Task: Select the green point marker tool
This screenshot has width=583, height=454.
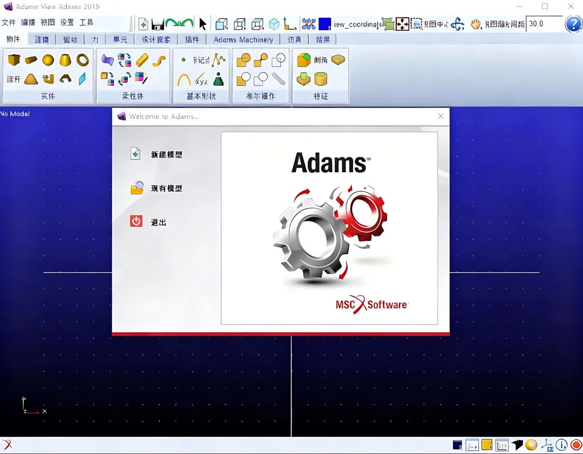Action: pyautogui.click(x=184, y=59)
